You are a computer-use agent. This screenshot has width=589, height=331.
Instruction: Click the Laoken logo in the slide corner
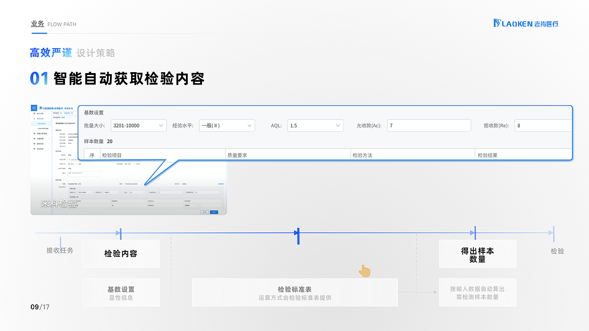[526, 23]
